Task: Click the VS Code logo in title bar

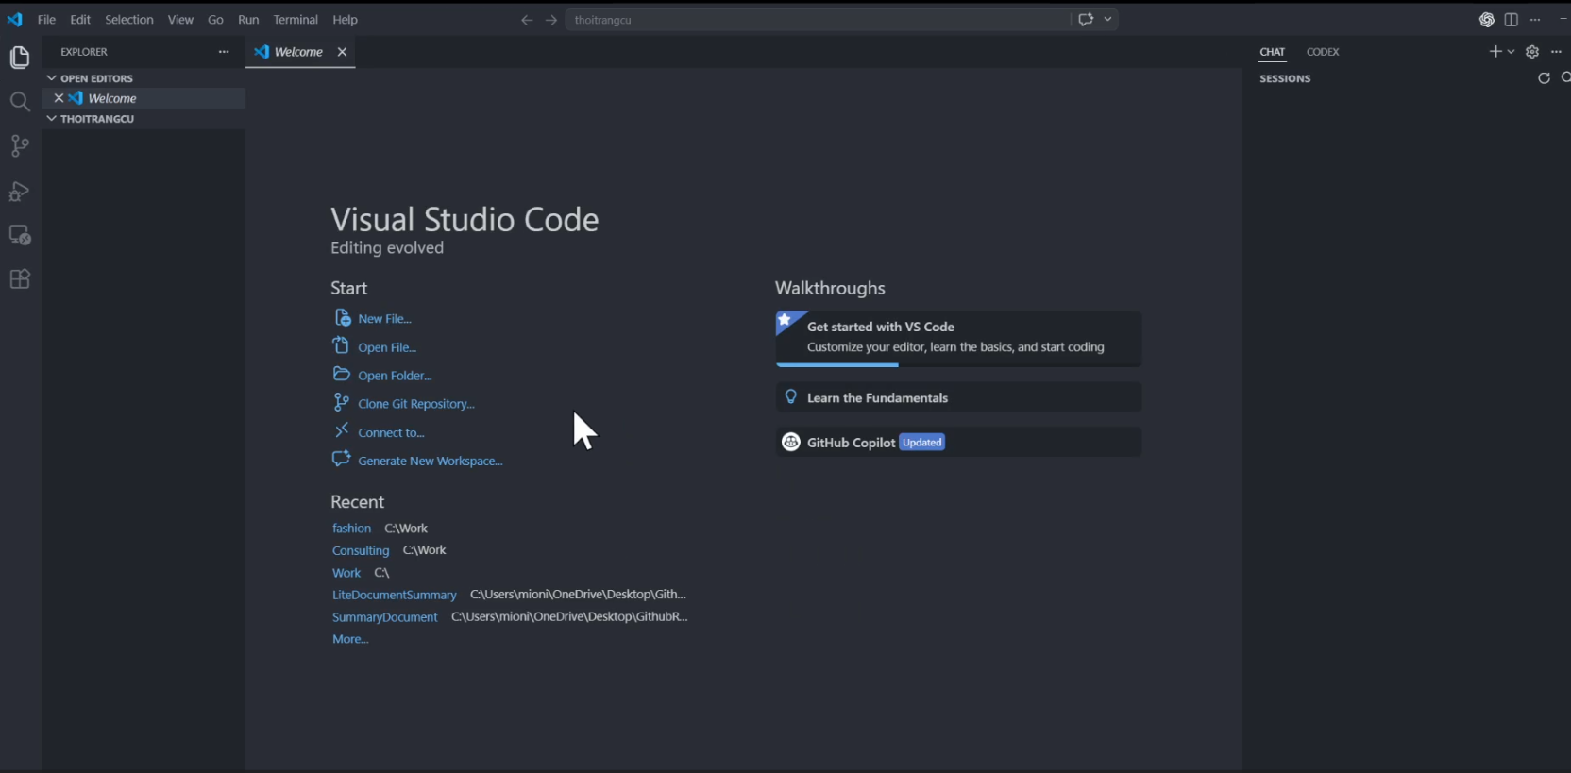Action: point(14,20)
